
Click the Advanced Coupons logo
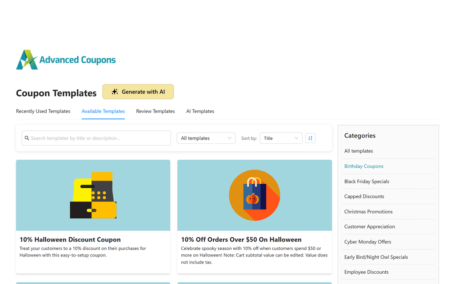coord(66,60)
